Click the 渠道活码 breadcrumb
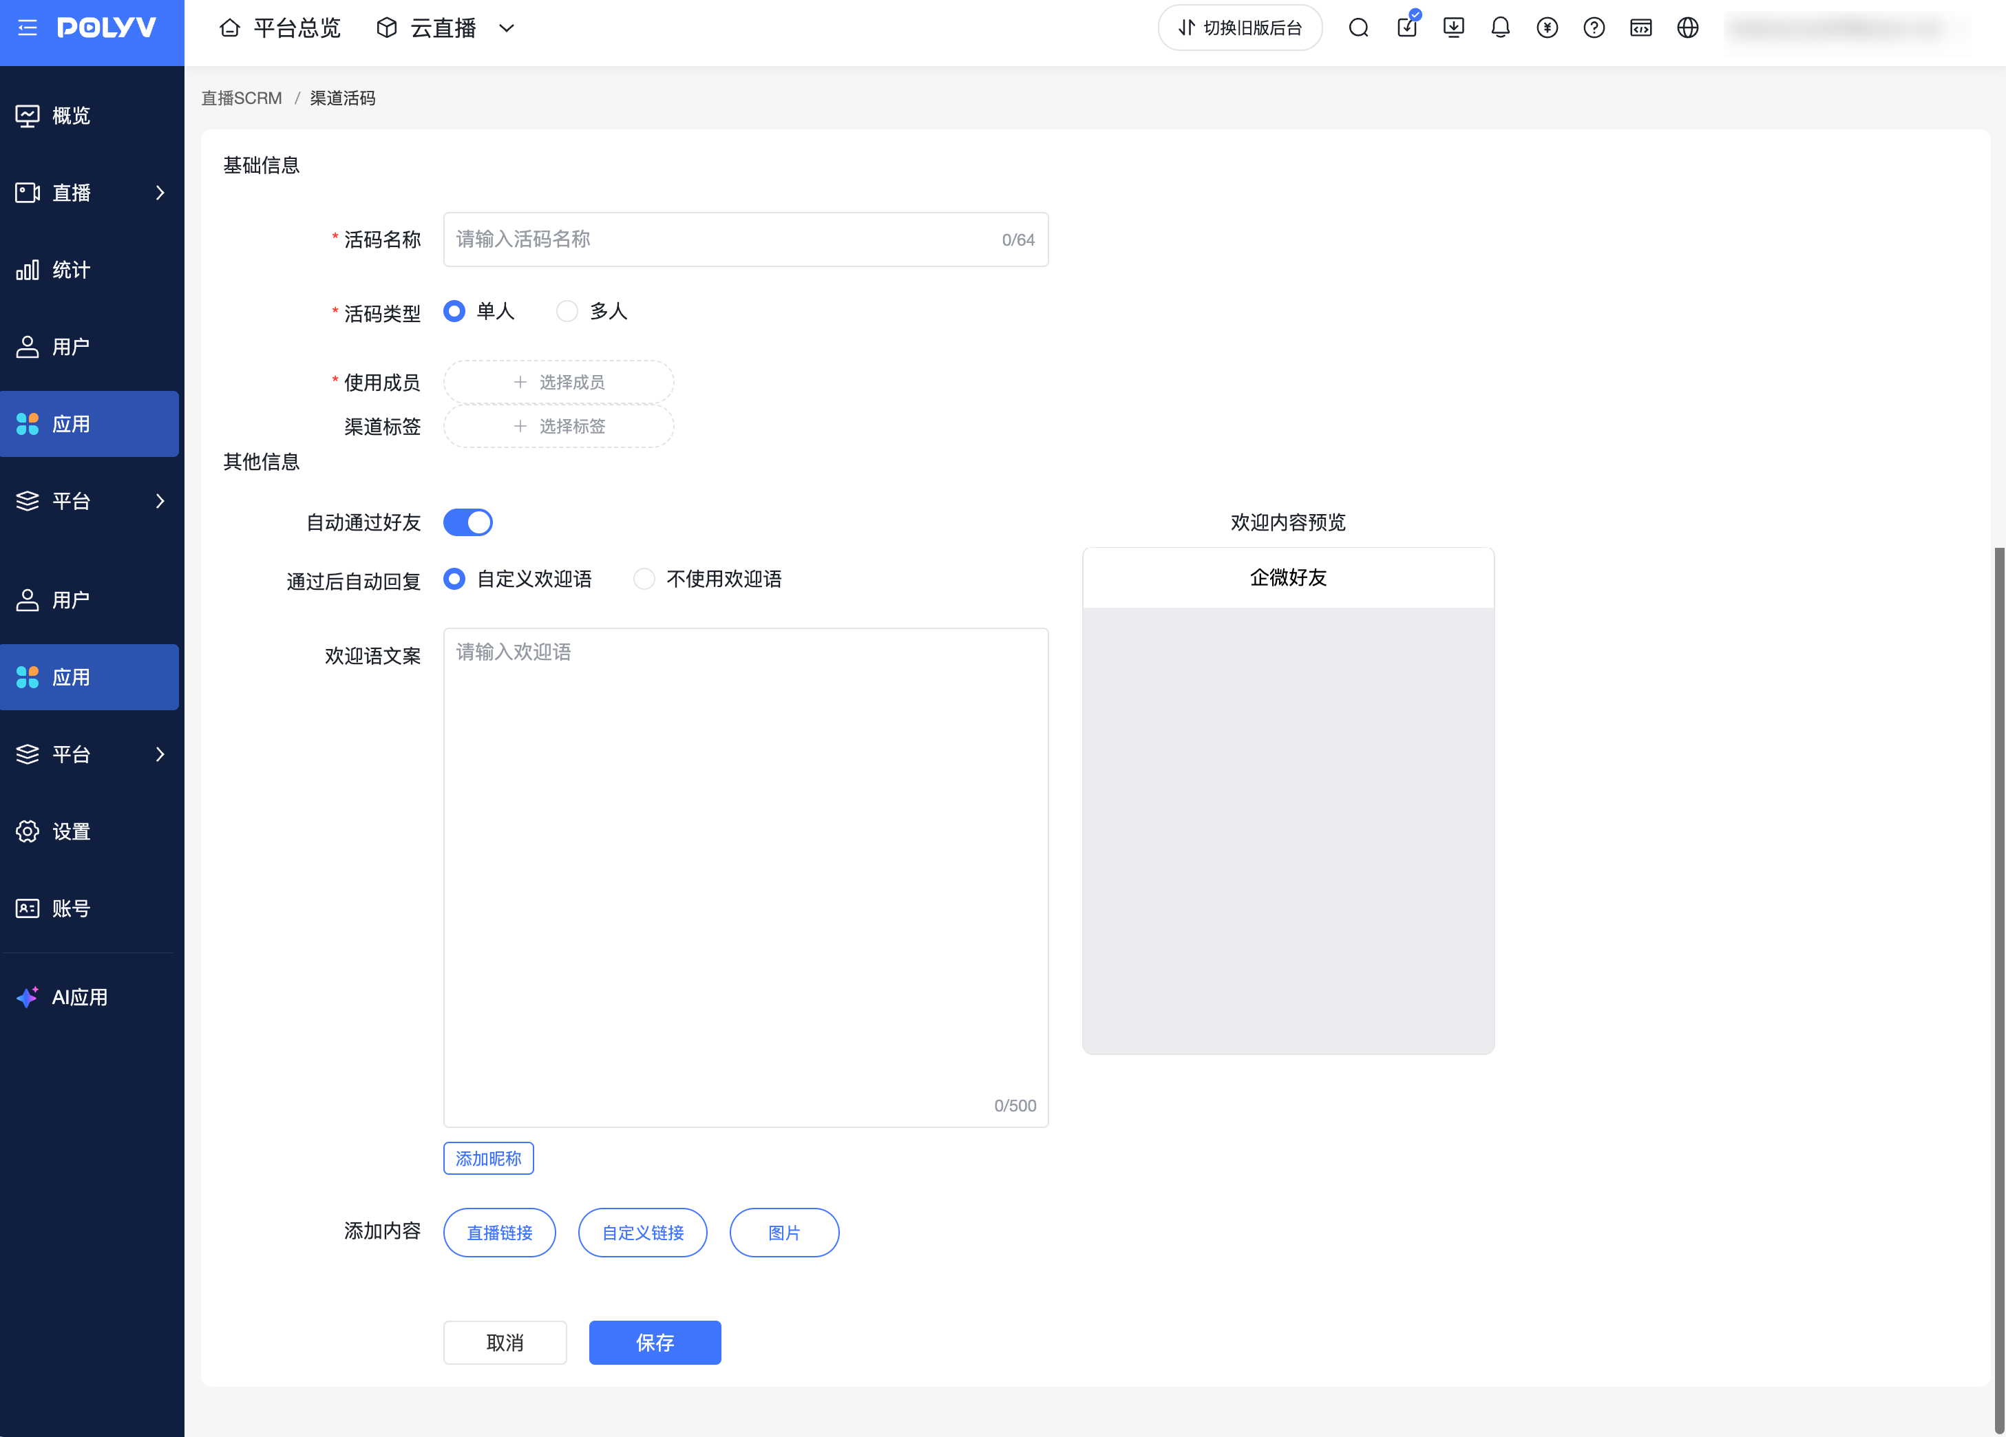Screen dimensions: 2006x1437 pos(342,98)
